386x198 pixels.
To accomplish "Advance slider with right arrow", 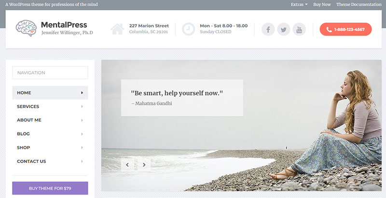I will (144, 165).
